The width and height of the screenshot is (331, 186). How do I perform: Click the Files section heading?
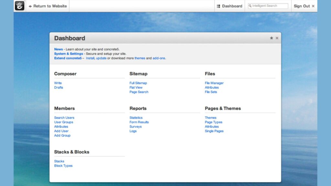coord(210,74)
